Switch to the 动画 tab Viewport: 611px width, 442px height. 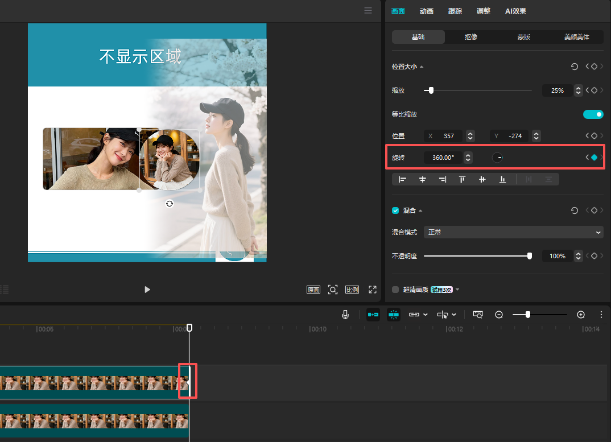(x=426, y=11)
